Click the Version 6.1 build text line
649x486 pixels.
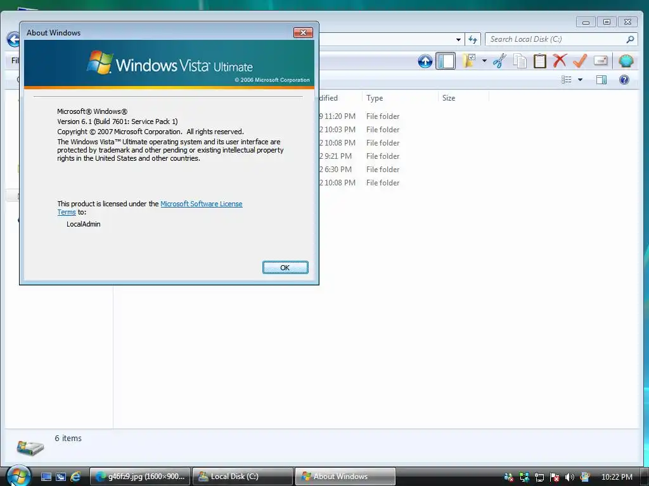click(117, 121)
